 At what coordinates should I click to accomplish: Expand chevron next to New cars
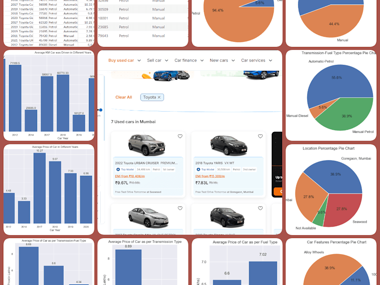click(233, 61)
